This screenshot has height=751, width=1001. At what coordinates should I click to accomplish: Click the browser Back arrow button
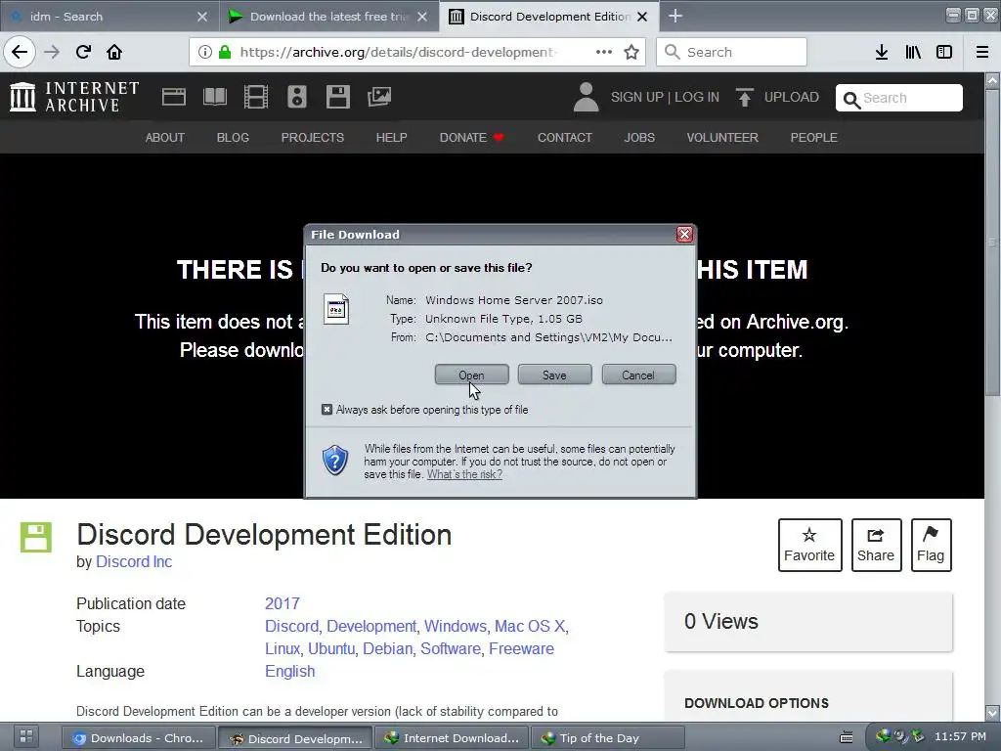coord(20,52)
